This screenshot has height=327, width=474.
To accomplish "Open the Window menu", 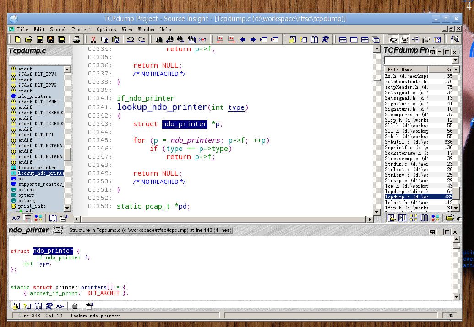I will [x=146, y=29].
